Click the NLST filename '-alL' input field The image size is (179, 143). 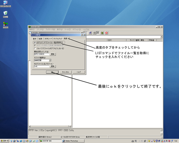click(x=41, y=66)
